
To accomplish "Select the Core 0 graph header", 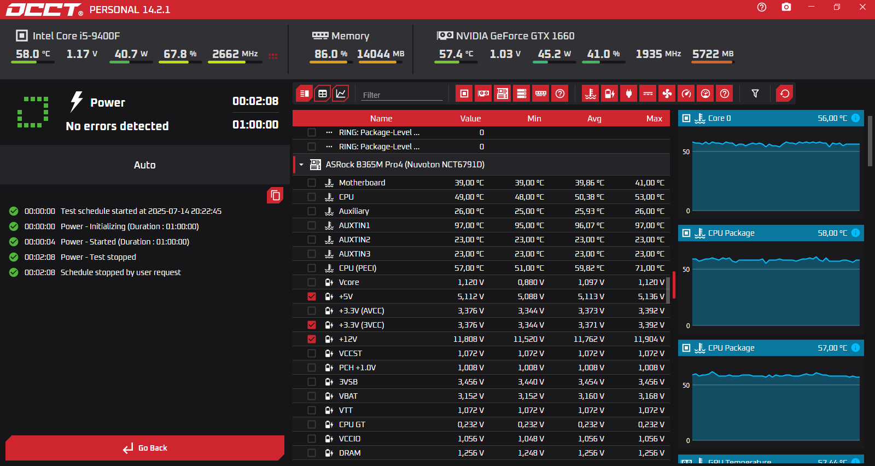I will click(x=771, y=118).
